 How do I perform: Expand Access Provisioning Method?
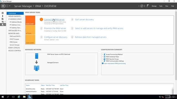pyautogui.click(x=103, y=54)
